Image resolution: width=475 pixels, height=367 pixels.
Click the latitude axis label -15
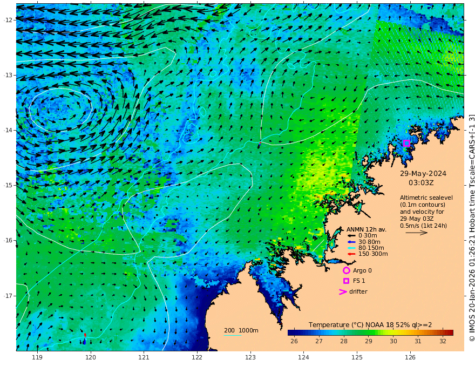[8, 185]
